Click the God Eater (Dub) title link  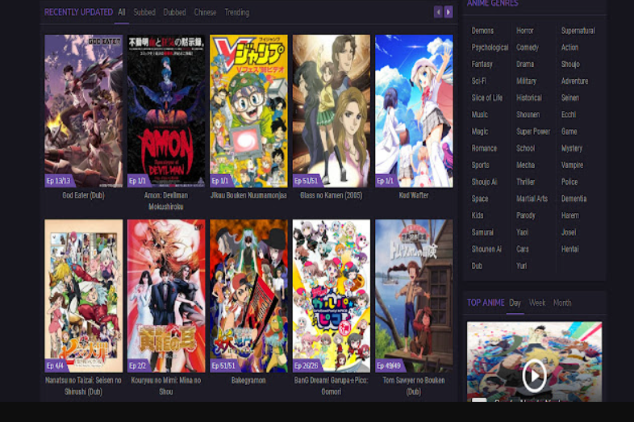coord(83,195)
